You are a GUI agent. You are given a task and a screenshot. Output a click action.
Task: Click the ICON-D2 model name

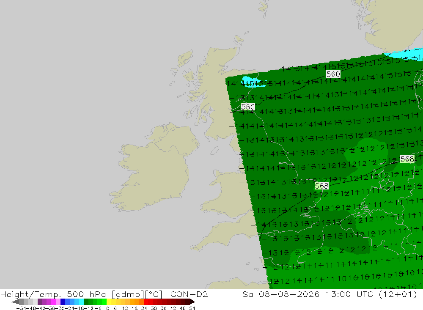tap(188, 294)
